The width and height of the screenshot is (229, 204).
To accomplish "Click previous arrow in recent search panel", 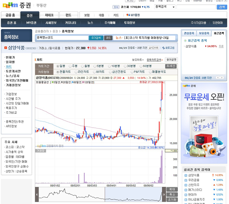I will [x=218, y=78].
